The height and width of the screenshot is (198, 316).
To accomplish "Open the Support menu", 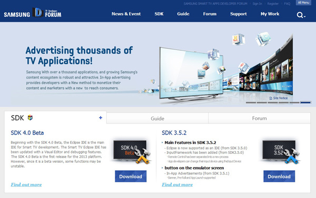I will click(239, 14).
